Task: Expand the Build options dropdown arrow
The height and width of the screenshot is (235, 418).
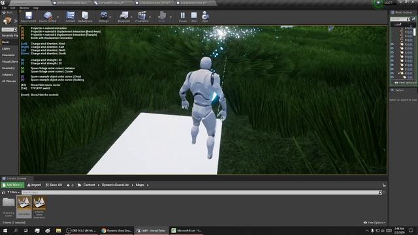Action: click(x=170, y=17)
